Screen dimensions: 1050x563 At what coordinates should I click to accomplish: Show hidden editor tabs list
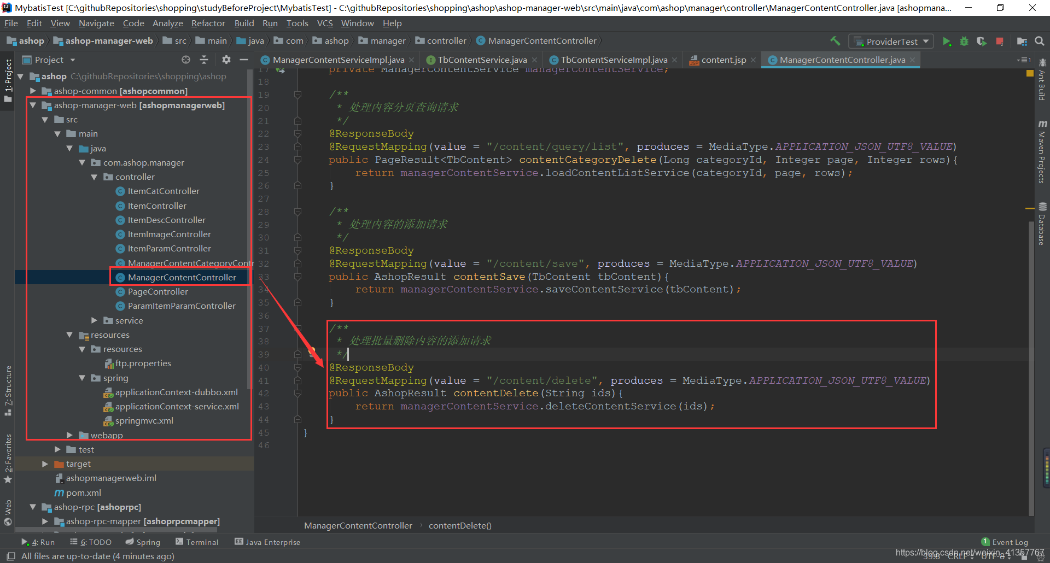(1024, 60)
